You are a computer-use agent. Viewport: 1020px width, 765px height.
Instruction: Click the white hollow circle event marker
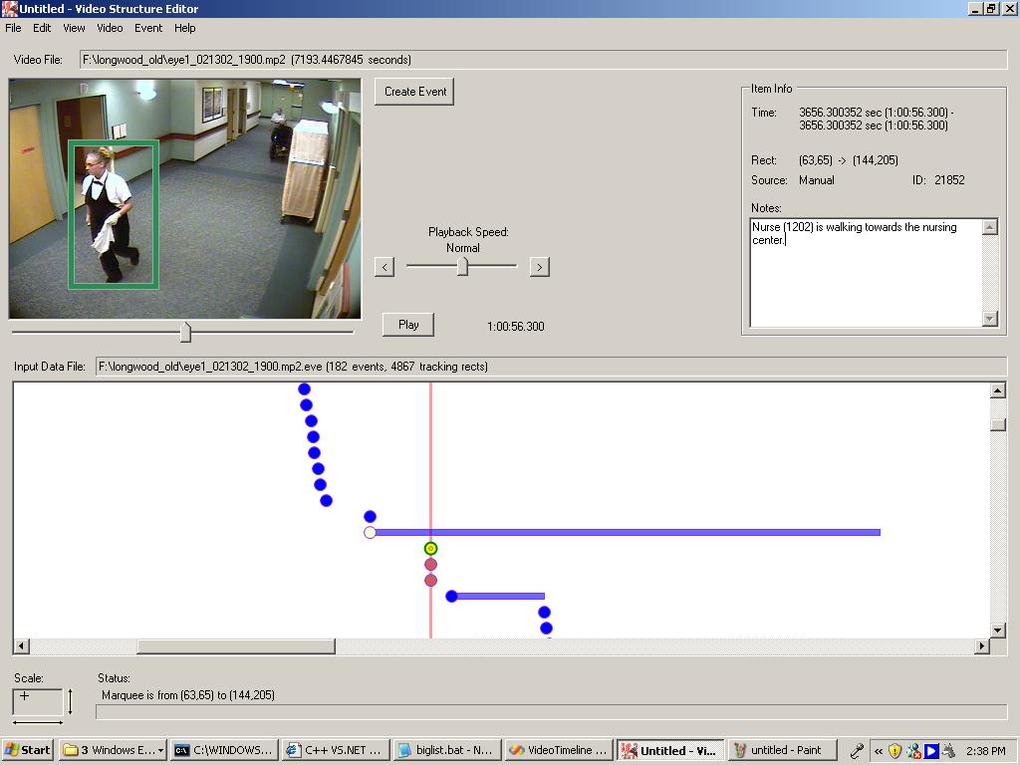(371, 533)
